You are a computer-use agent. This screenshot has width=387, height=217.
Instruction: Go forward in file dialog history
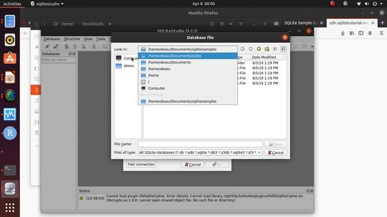pos(250,49)
